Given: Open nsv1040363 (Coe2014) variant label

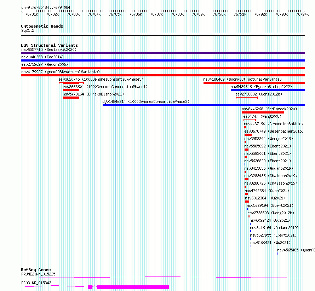Looking at the screenshot, I should tap(42, 57).
